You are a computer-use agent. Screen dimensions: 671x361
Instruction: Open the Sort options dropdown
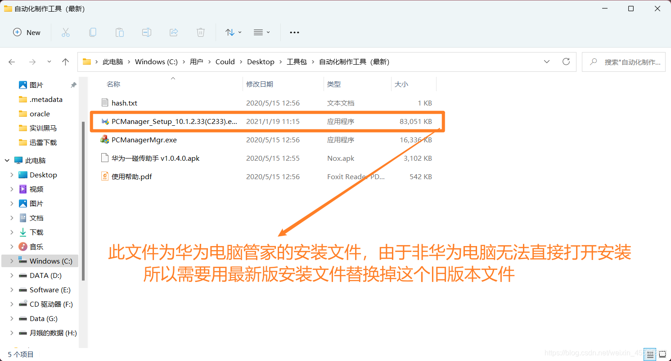[234, 32]
